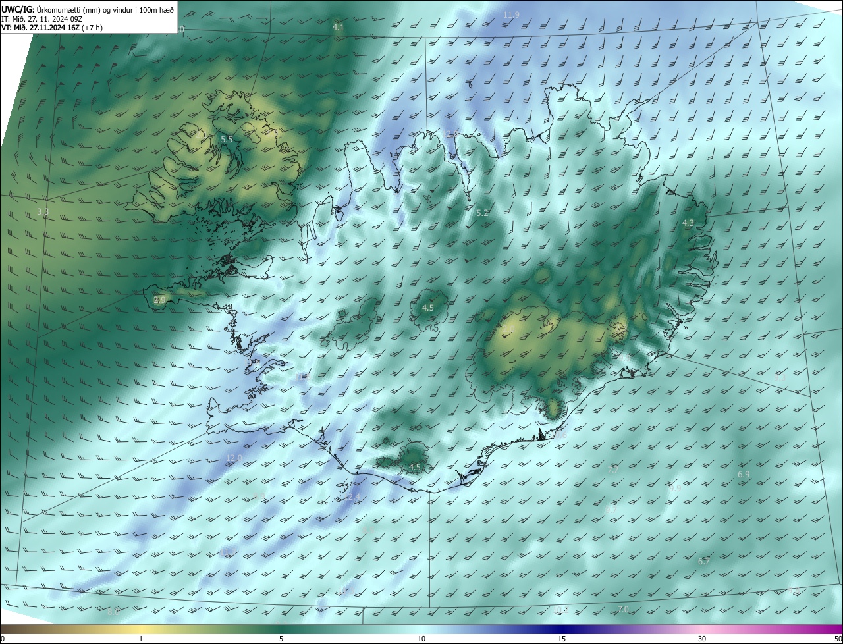The width and height of the screenshot is (843, 644).
Task: Select the 'IT: Mið. 27. 11. 2024 09Z' line
Action: point(41,18)
